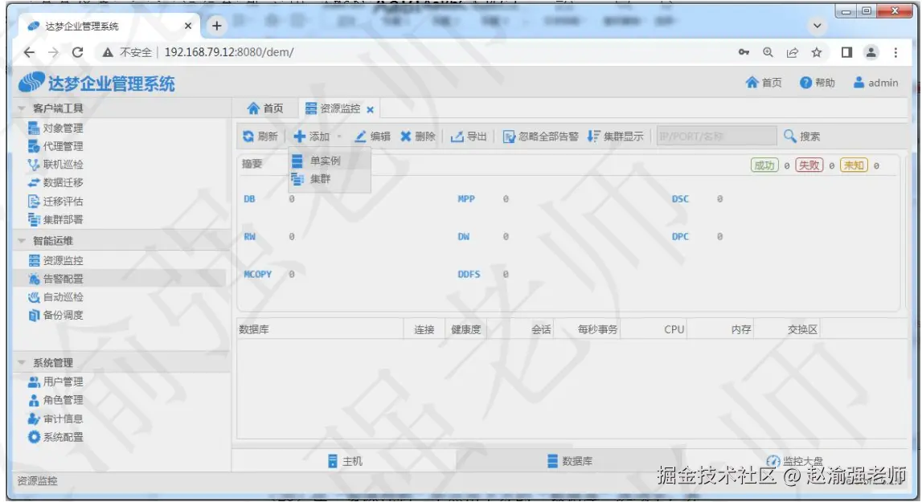Open the 监控大盘 bottom tab

[794, 462]
